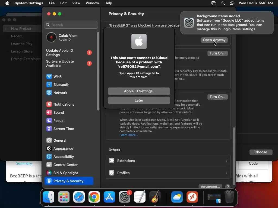Open the View menu

coord(76,3)
